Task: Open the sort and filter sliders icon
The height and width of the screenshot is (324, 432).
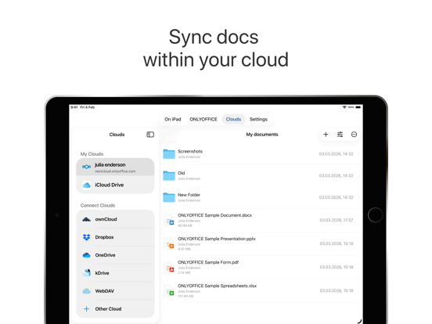Action: tap(340, 135)
